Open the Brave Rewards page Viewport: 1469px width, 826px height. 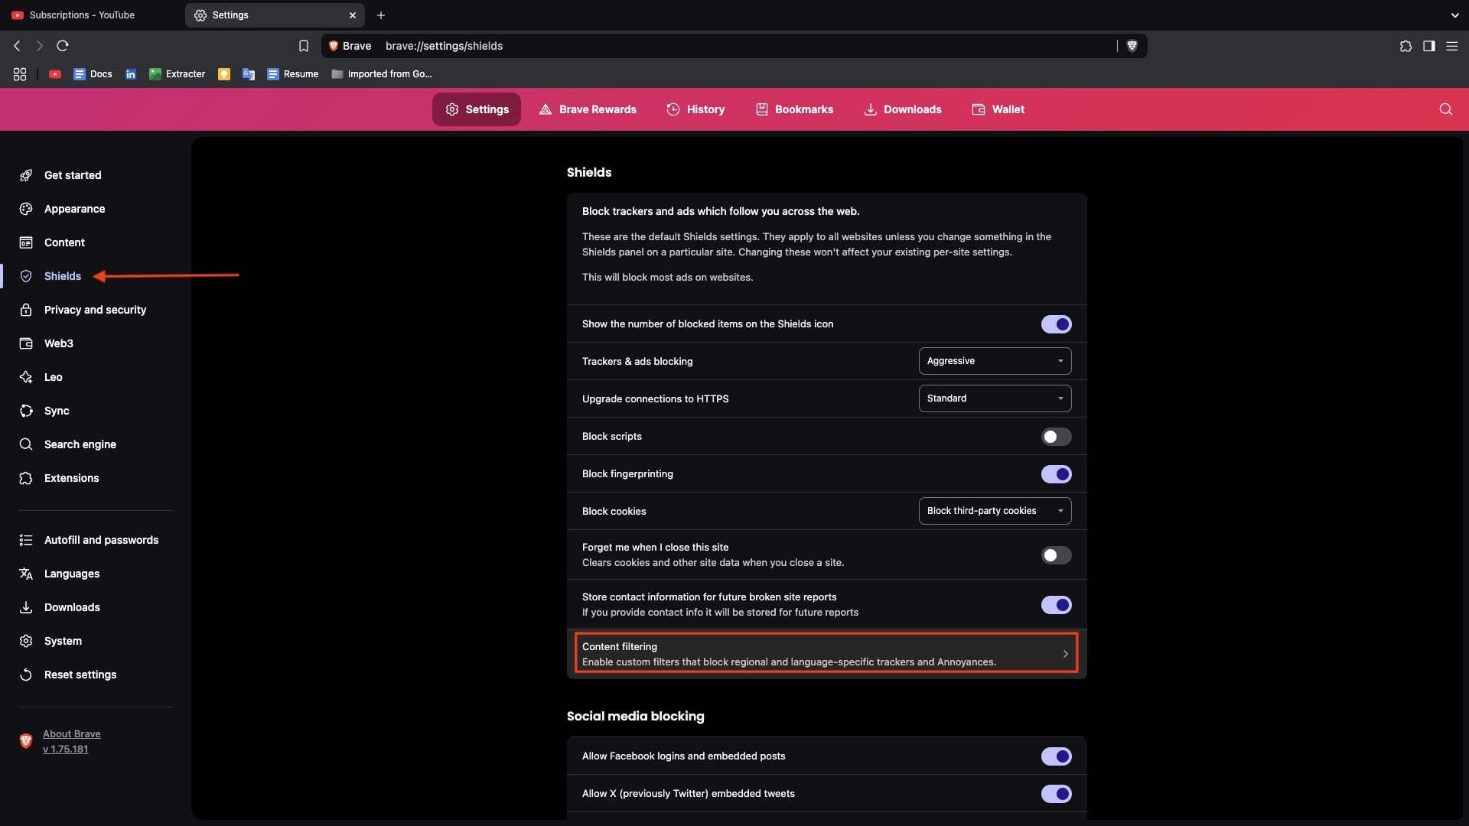click(x=587, y=109)
